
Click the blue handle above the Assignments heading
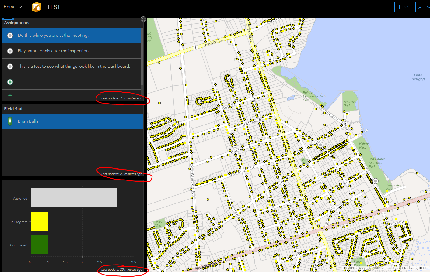pos(8,19)
